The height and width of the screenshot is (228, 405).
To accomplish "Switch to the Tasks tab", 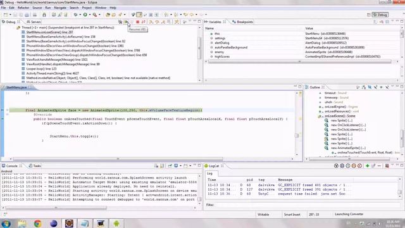I will pos(35,166).
